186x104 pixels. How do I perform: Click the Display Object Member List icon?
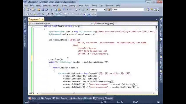tap(27, 14)
